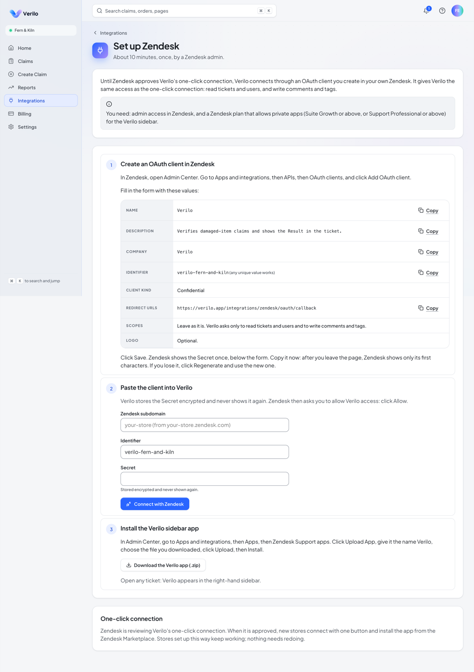
Task: Focus the search claims, orders, pages box
Action: coord(184,11)
